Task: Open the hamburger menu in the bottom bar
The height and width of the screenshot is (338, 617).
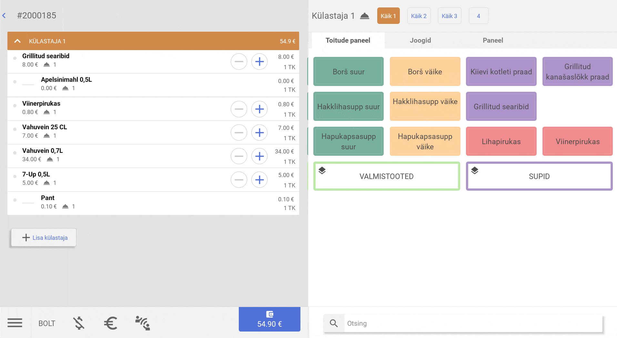Action: pos(15,323)
